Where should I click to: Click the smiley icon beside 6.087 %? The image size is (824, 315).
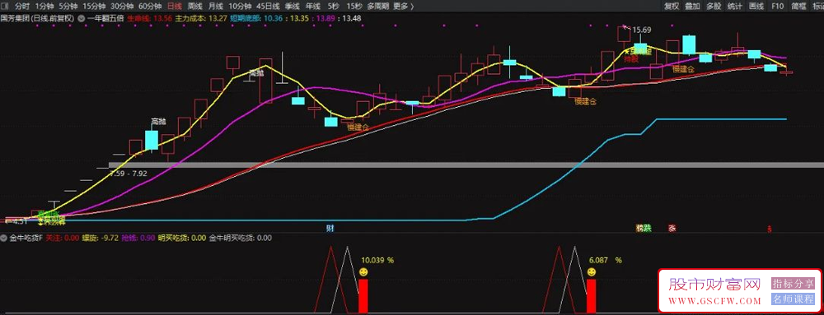point(591,271)
